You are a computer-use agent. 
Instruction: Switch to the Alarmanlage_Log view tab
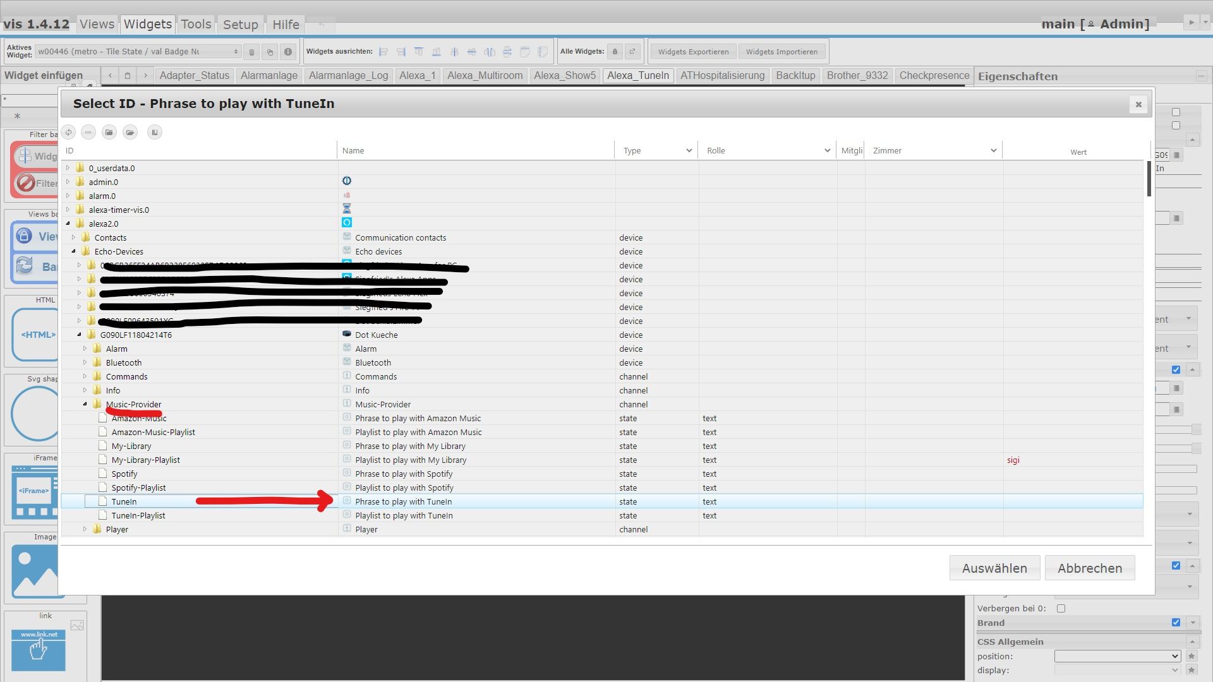(x=348, y=76)
